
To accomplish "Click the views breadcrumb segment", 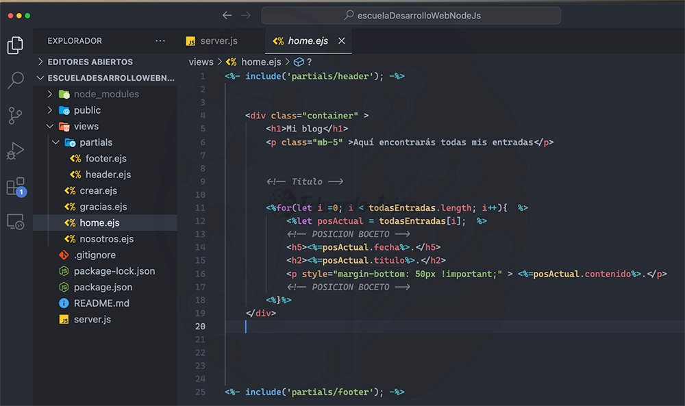I will [x=201, y=62].
